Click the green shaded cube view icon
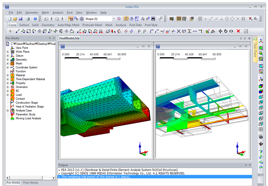 [261, 86]
